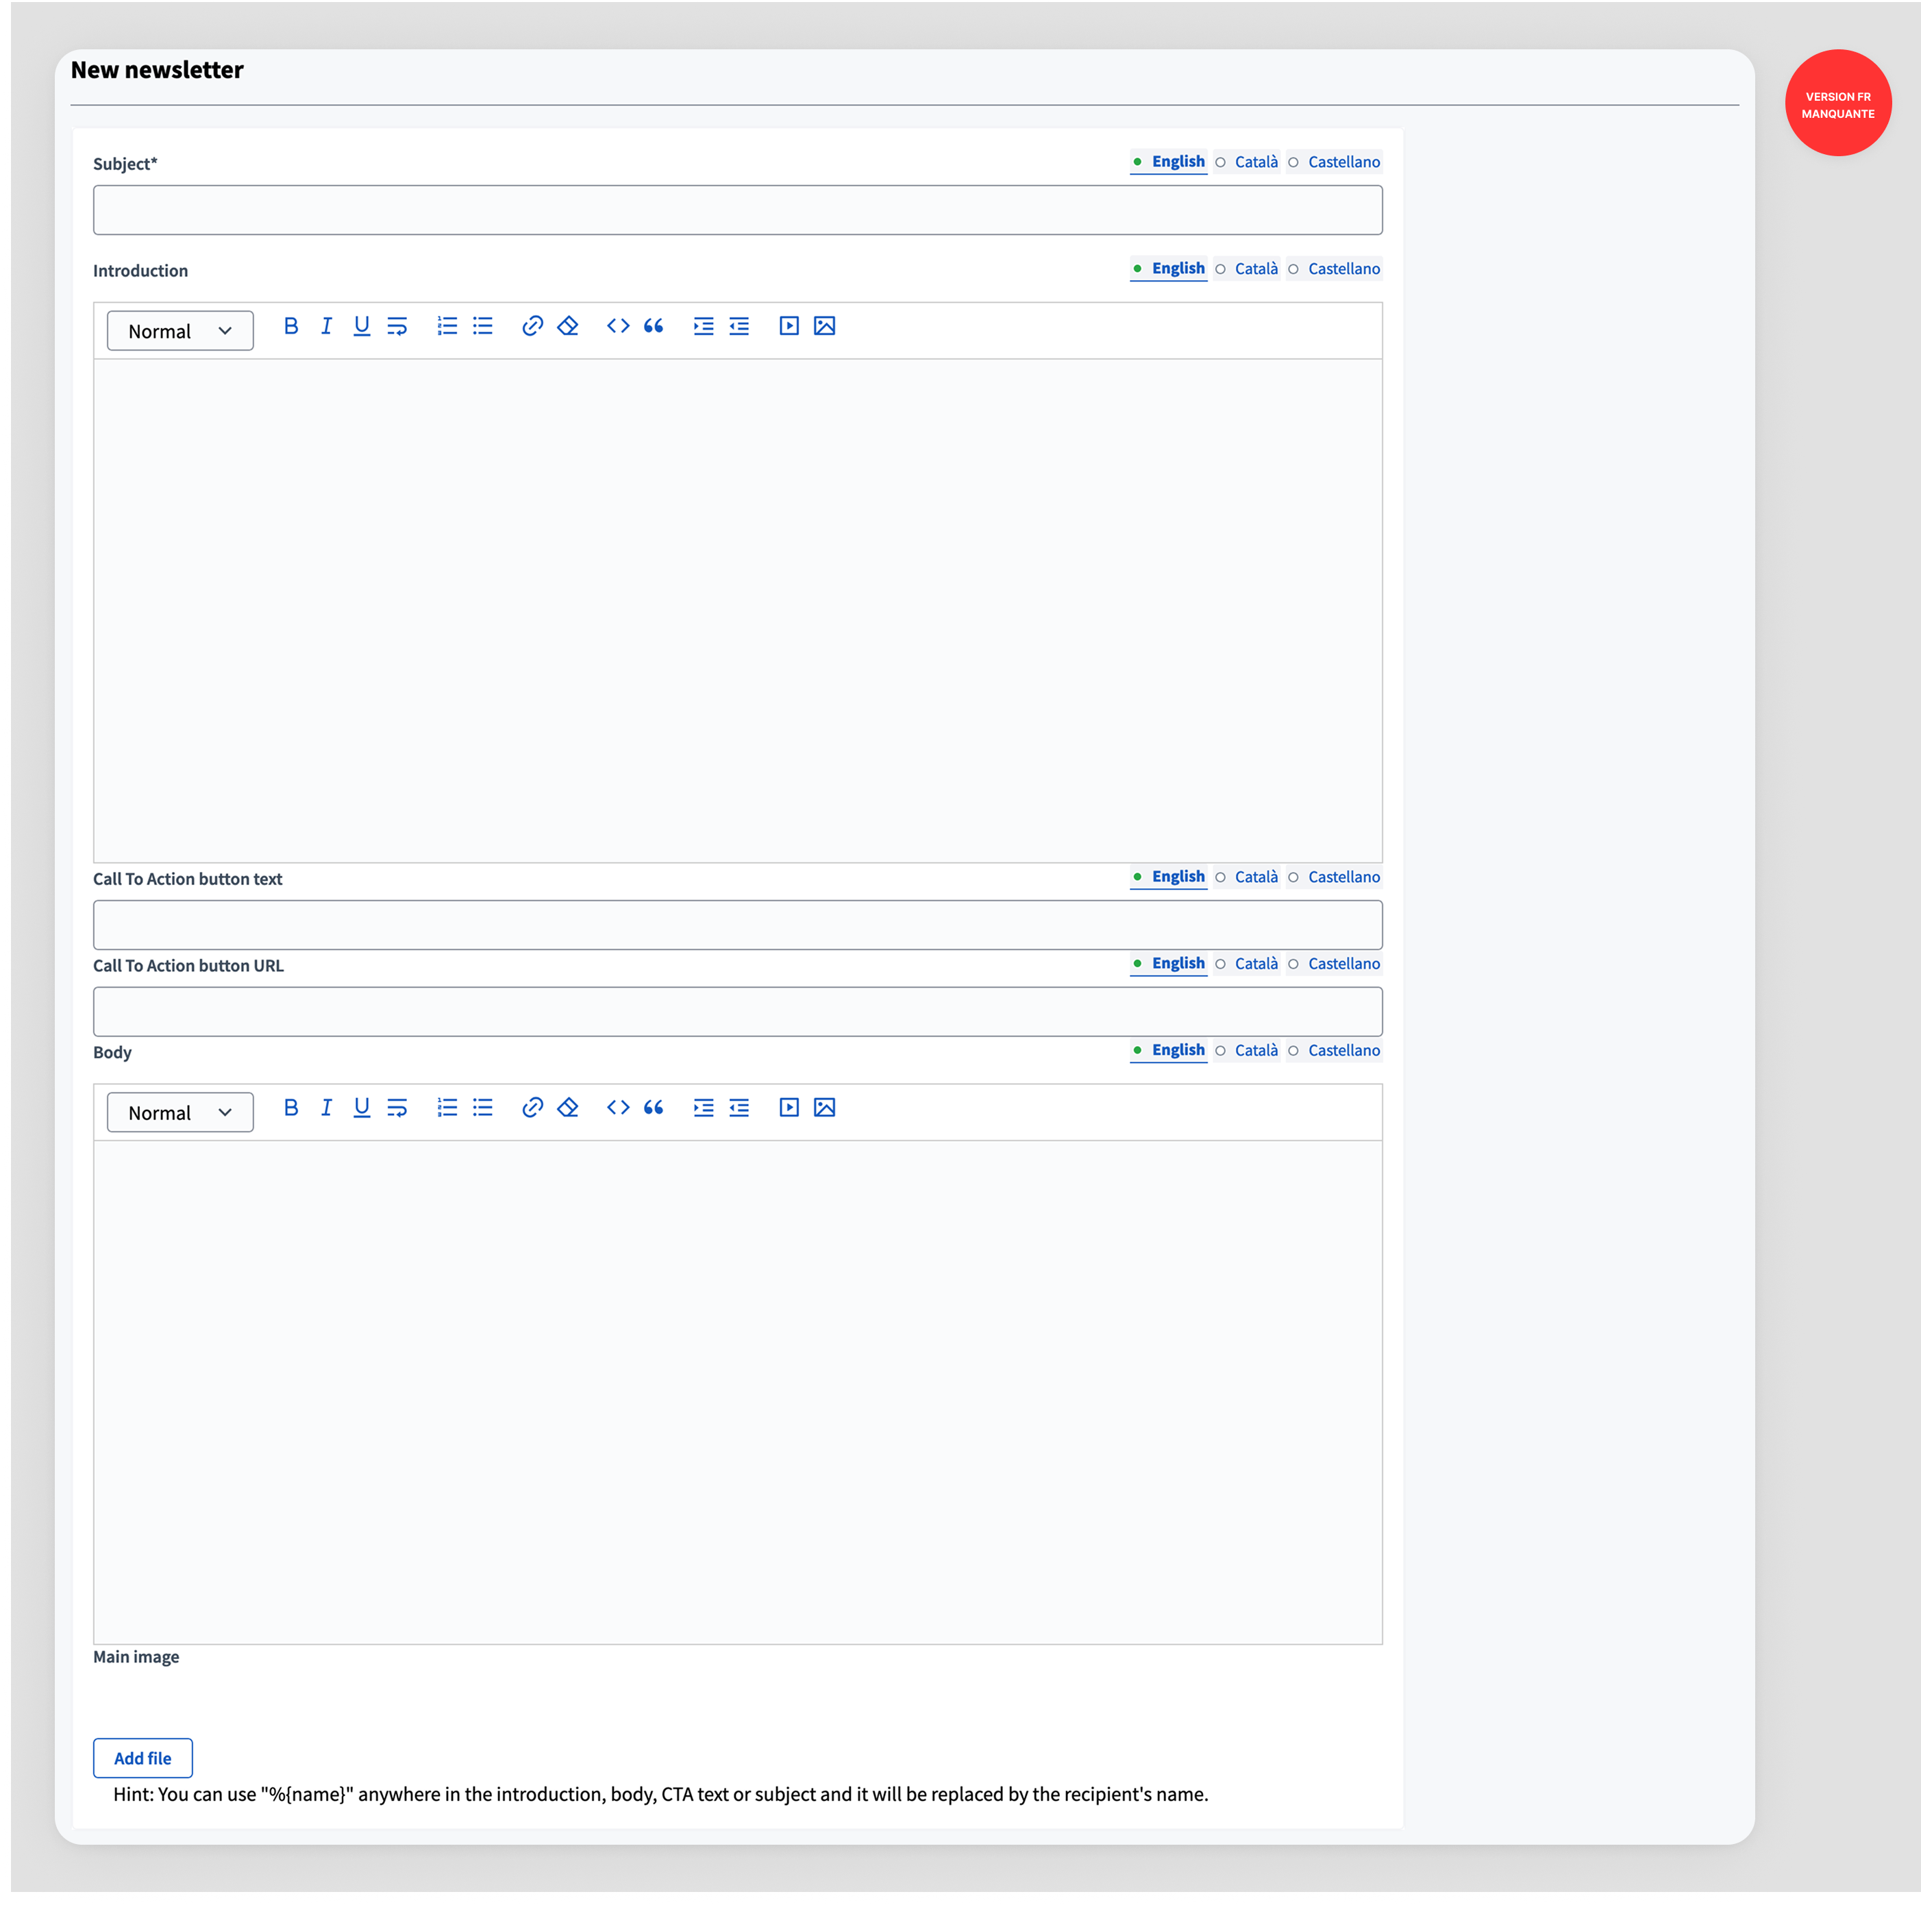Increase indent in Introduction toolbar
The image size is (1921, 1905).
(704, 326)
